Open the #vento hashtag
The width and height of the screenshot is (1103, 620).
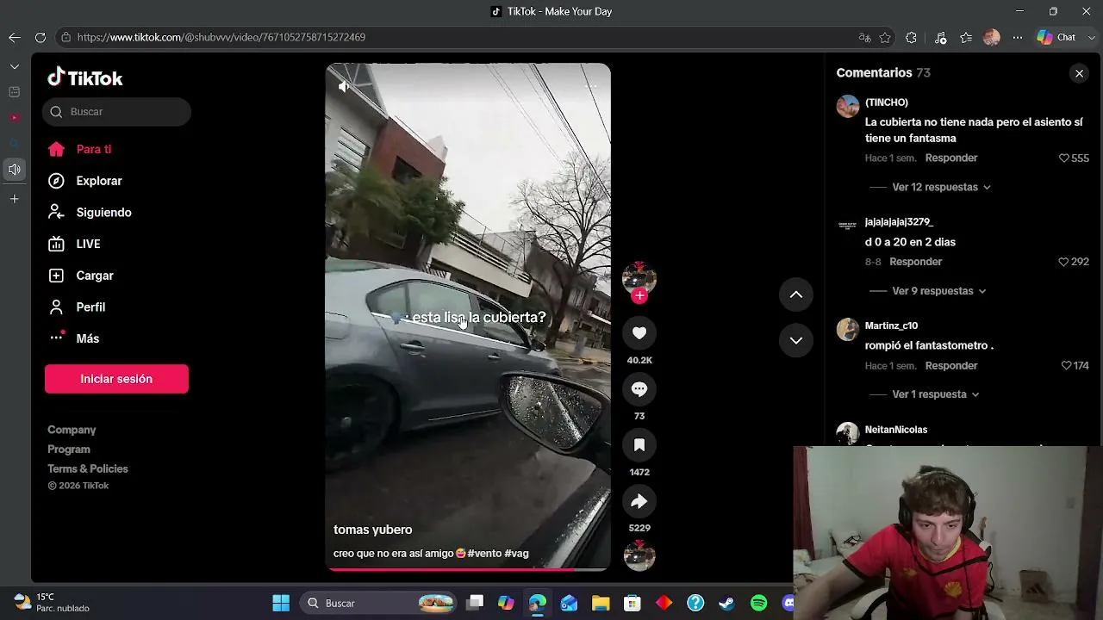pyautogui.click(x=484, y=554)
